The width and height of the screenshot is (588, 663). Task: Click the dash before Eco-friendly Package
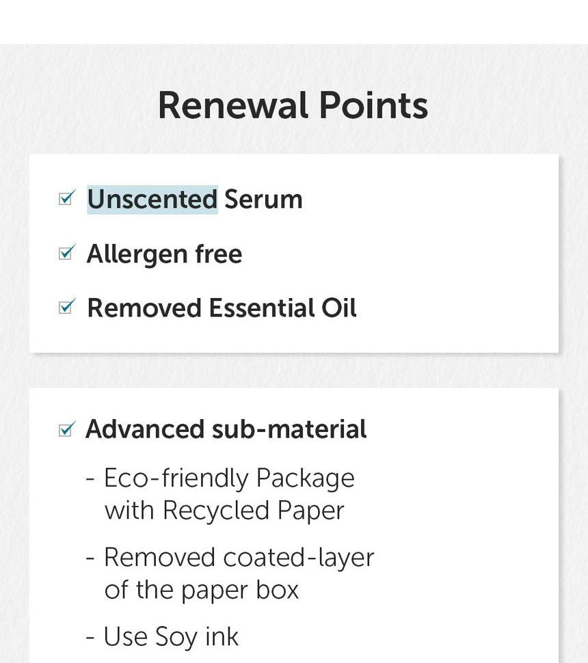90,478
